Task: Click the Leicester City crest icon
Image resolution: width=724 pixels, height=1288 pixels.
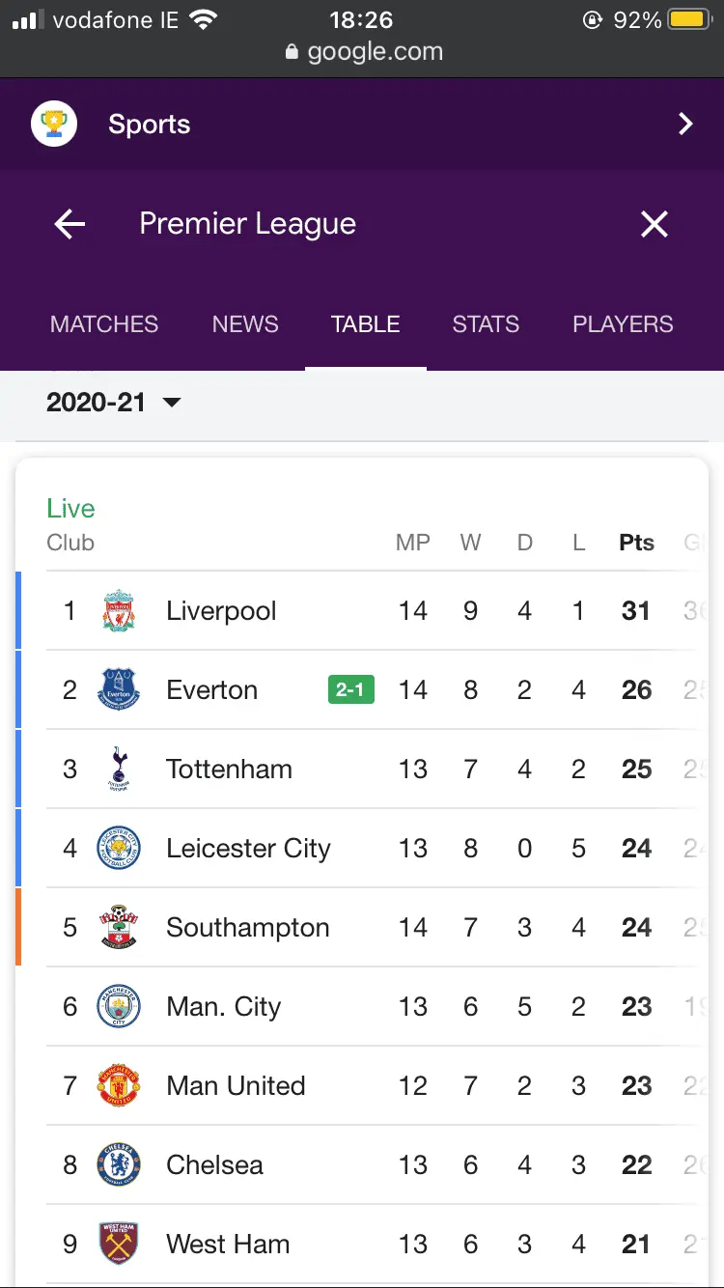Action: tap(119, 849)
